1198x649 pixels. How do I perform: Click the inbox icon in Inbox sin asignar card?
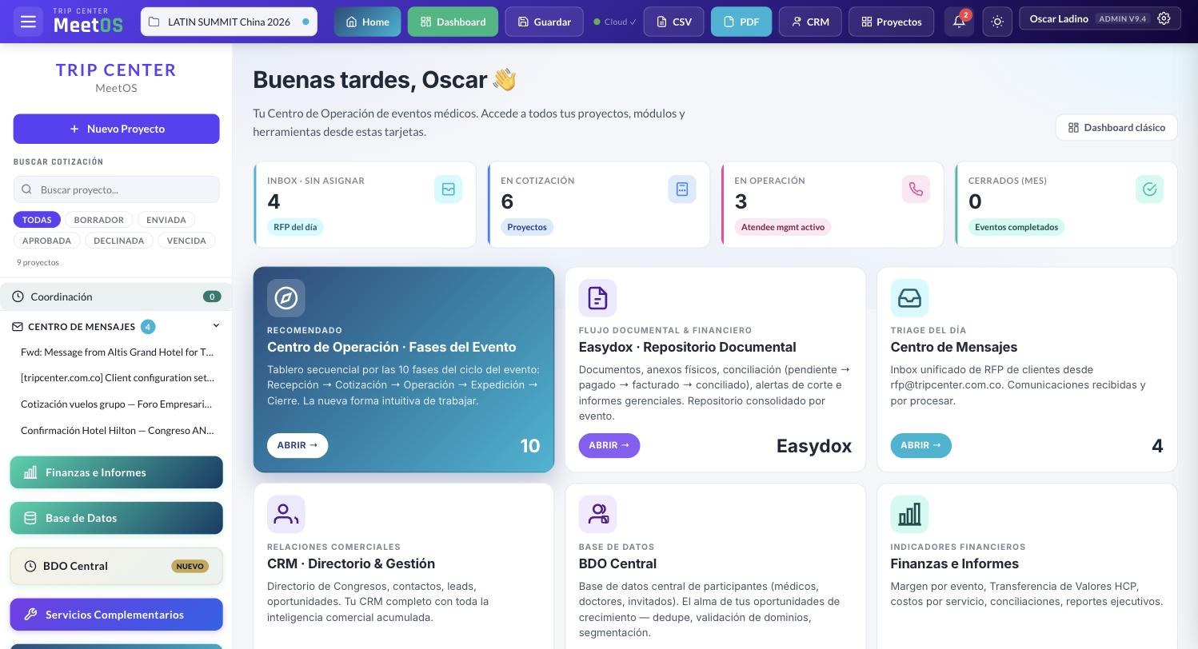(448, 189)
